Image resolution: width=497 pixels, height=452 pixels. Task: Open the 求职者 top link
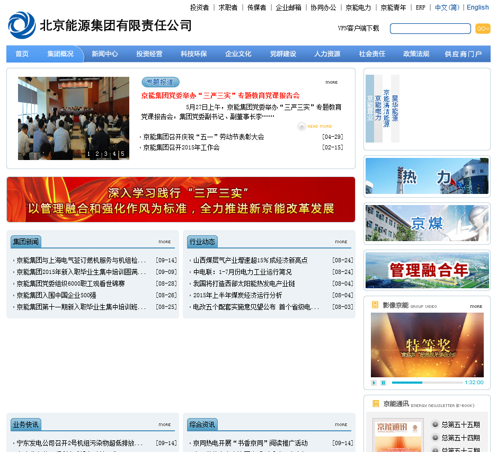[x=228, y=7]
